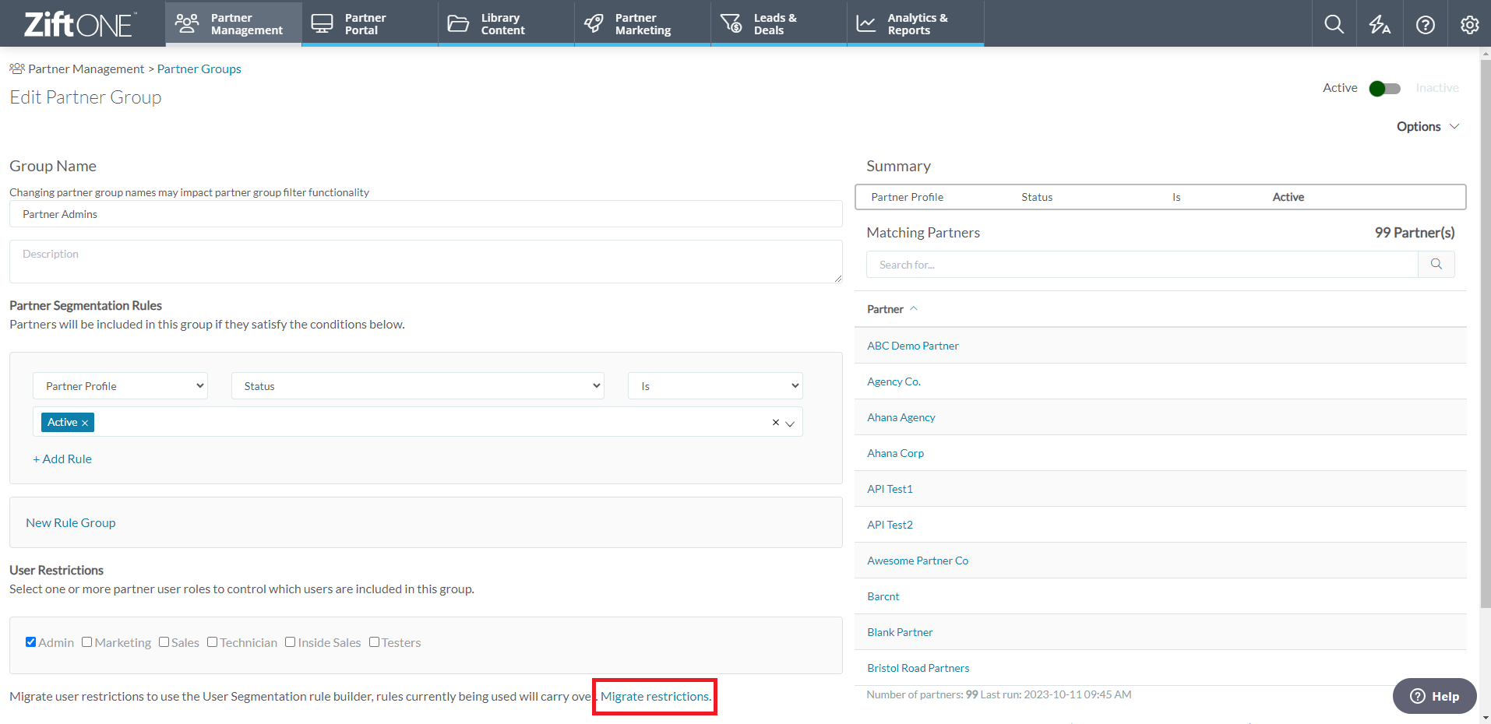This screenshot has width=1491, height=724.
Task: Open the Ahana Agency partner
Action: click(901, 417)
